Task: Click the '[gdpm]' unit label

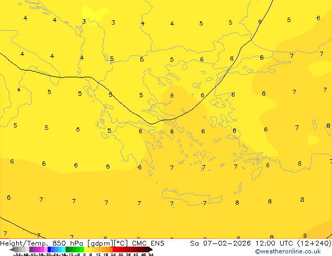Action: (x=101, y=243)
